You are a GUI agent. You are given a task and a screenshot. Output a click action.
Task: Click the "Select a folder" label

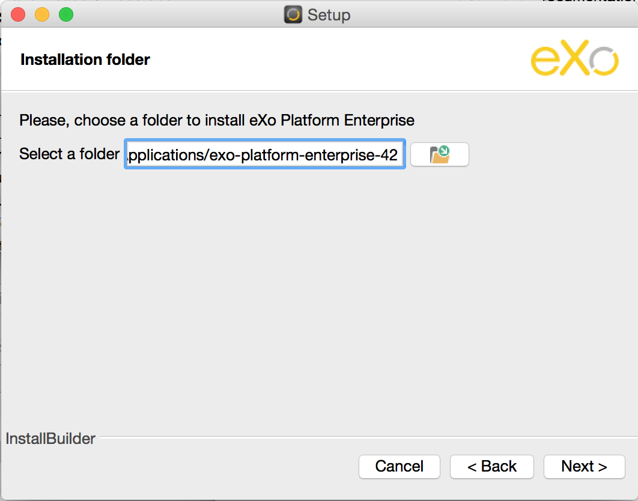[x=69, y=154]
